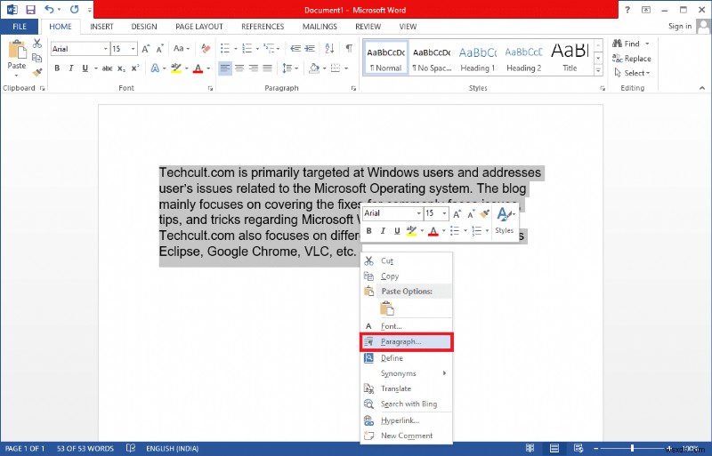This screenshot has height=456, width=712.
Task: Toggle Bold in the floating mini toolbar
Action: 369,231
